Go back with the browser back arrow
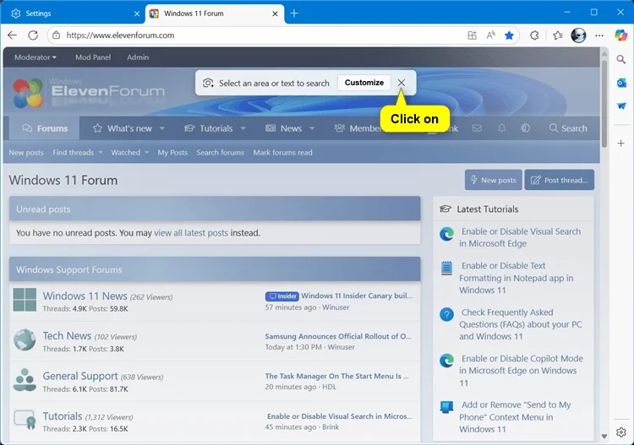The width and height of the screenshot is (634, 445). click(x=12, y=35)
